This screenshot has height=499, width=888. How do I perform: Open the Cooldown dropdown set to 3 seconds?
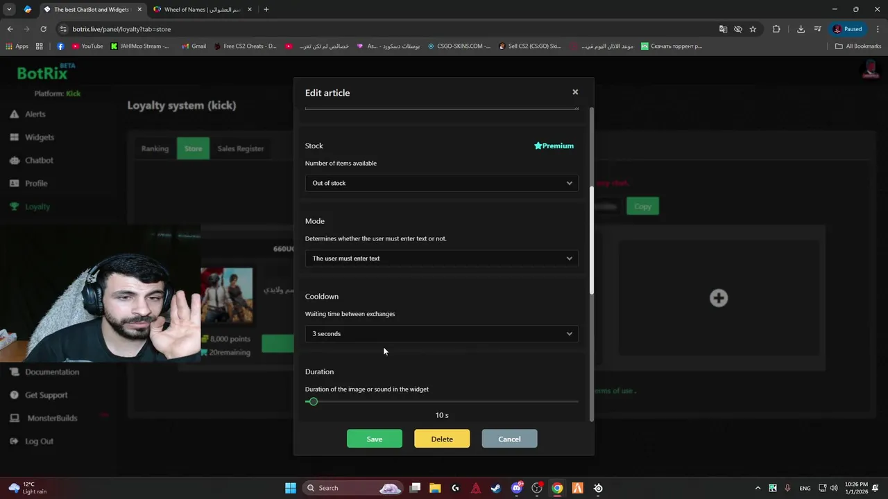441,334
